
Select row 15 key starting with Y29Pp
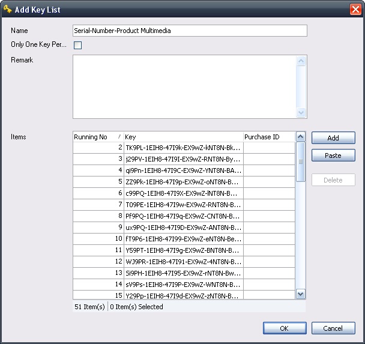click(x=182, y=296)
